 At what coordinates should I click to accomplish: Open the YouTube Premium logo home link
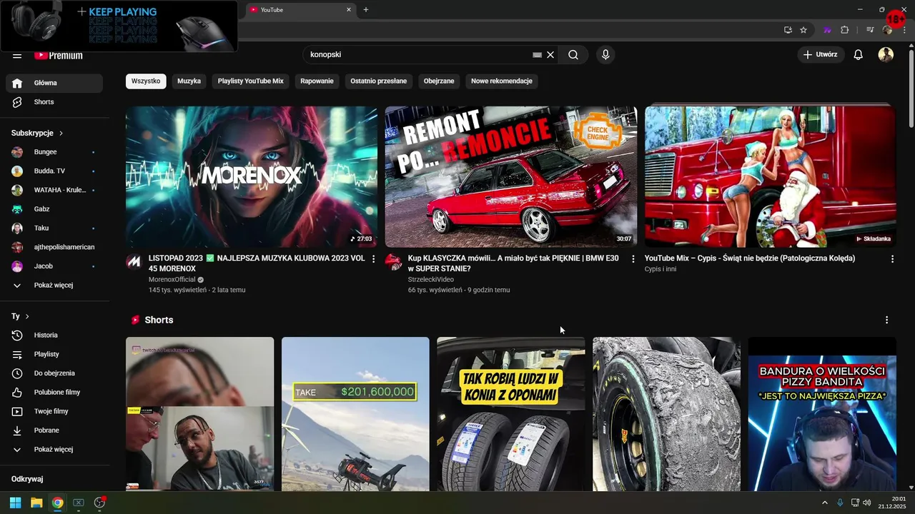59,55
